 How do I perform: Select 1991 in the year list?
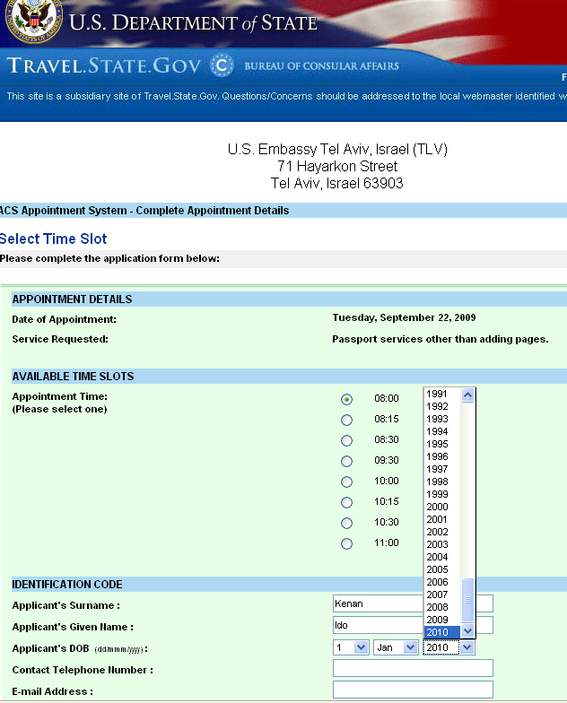pyautogui.click(x=438, y=394)
